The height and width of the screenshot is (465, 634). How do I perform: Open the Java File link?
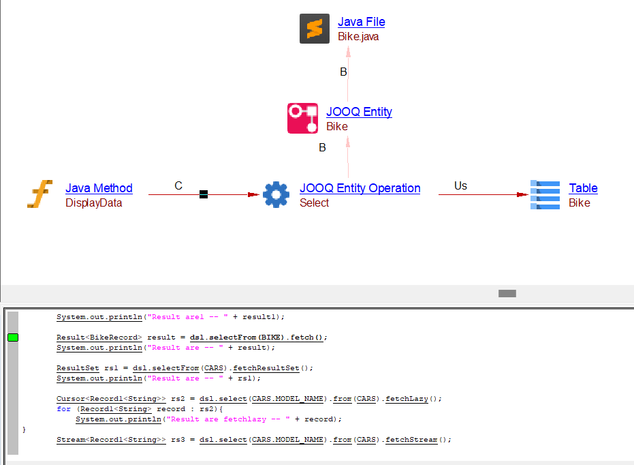[x=361, y=22]
